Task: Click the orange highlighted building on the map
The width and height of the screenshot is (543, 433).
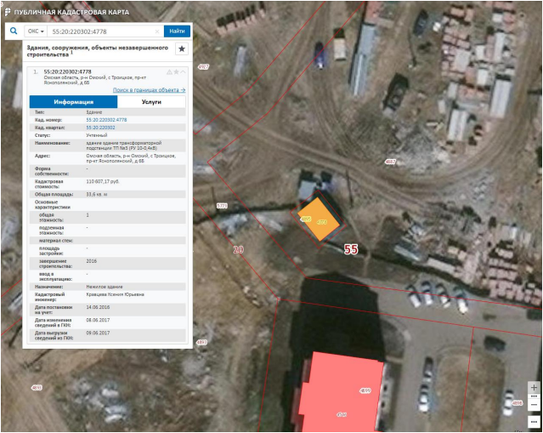Action: tap(320, 220)
